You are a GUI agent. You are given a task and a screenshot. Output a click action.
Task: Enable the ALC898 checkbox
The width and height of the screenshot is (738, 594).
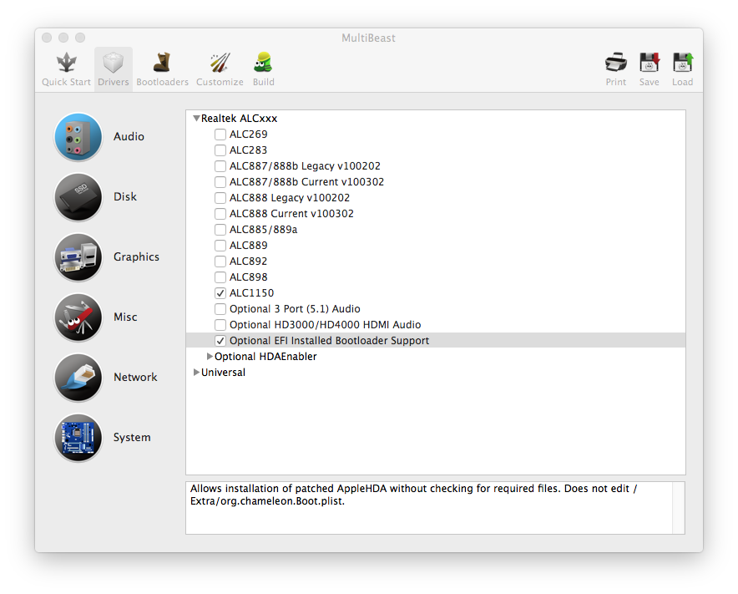(220, 277)
